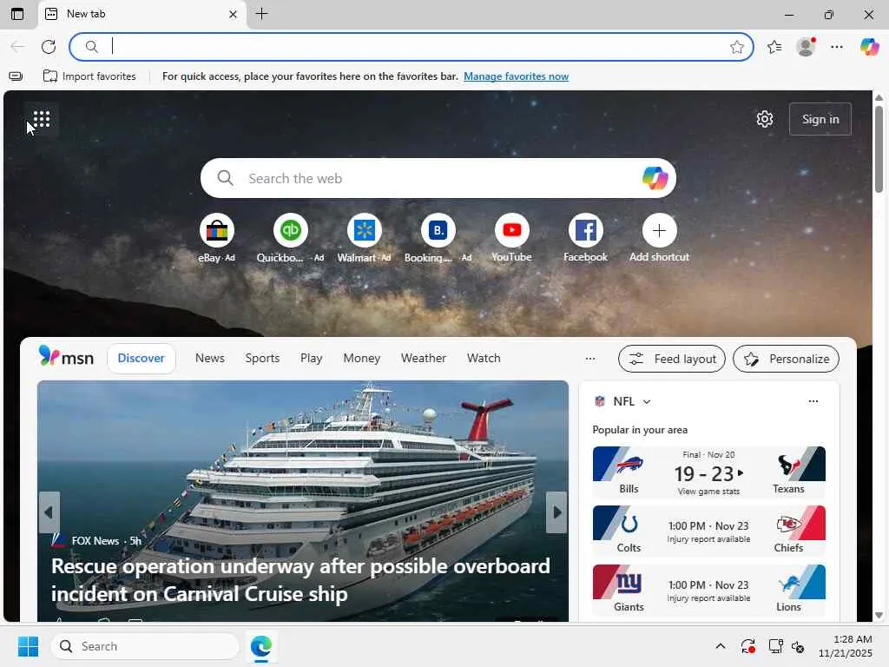The width and height of the screenshot is (889, 667).
Task: Click Import favorites
Action: click(89, 76)
